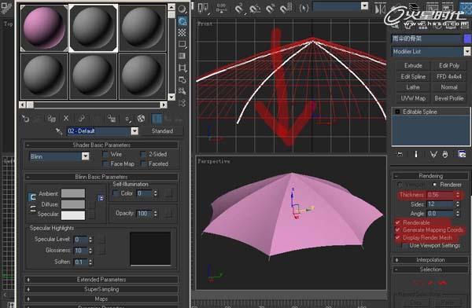Enable the Wire checkbox
This screenshot has width=472, height=308.
pos(105,155)
